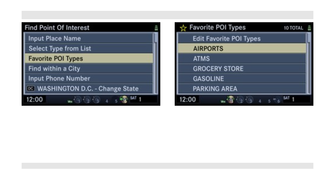Choose Select Type from List

pyautogui.click(x=89, y=49)
